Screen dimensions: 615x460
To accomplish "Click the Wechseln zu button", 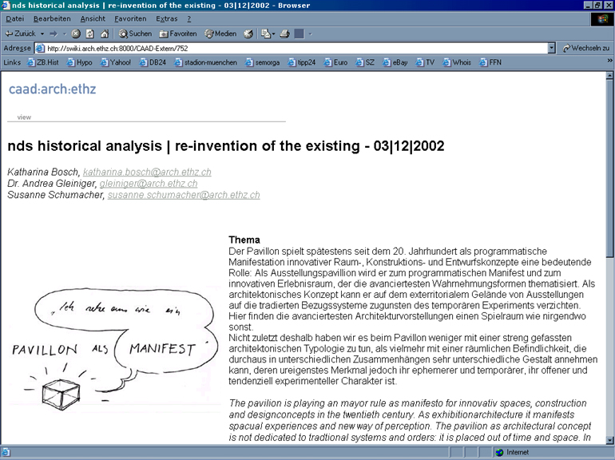I will [x=585, y=48].
